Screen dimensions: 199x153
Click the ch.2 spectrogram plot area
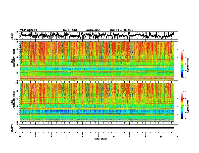click(x=97, y=102)
